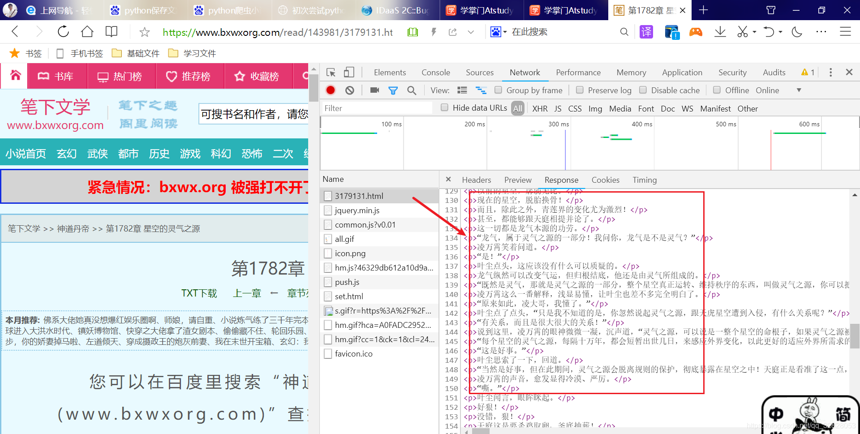The height and width of the screenshot is (434, 860).
Task: Enable Group by frame checkbox
Action: pyautogui.click(x=498, y=90)
